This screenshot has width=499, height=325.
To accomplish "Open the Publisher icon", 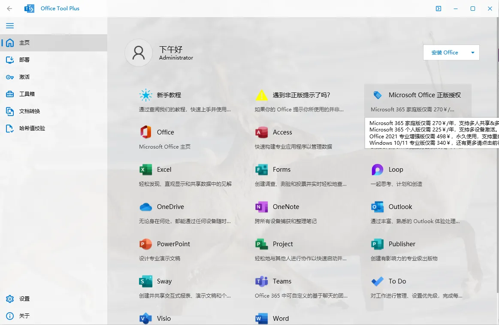I will (377, 244).
